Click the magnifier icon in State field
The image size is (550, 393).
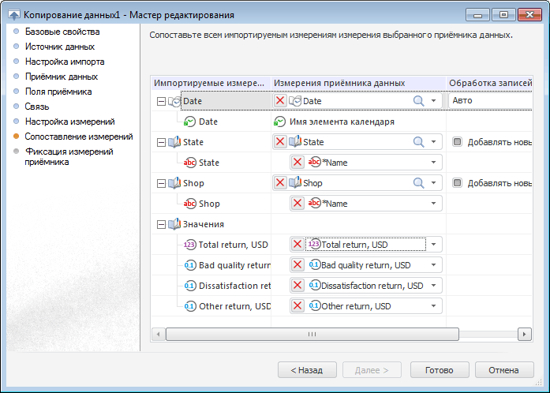pyautogui.click(x=419, y=142)
